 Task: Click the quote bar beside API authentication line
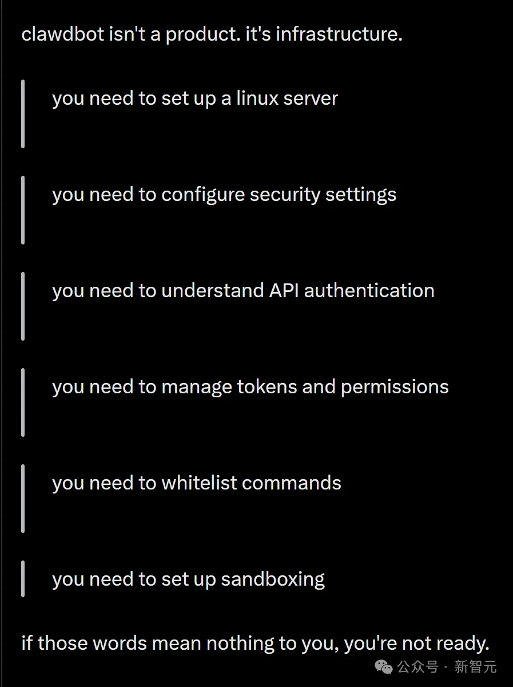point(23,306)
